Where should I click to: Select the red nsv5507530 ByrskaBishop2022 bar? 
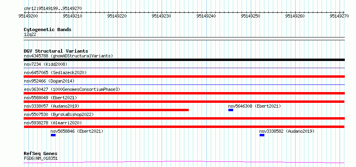click(x=184, y=118)
